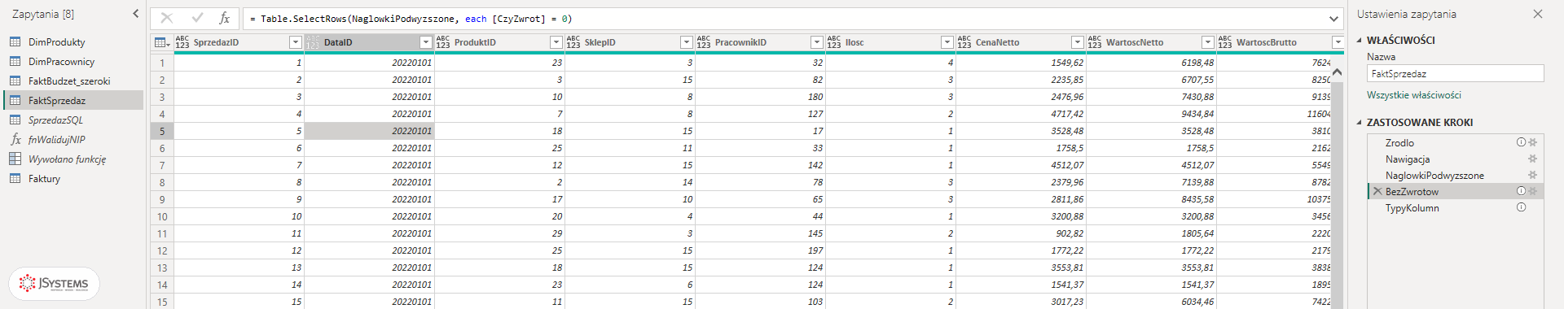Select the DimPracownicy query
This screenshot has width=1564, height=309.
point(73,61)
